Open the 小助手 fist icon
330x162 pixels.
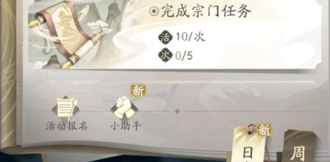(124, 108)
